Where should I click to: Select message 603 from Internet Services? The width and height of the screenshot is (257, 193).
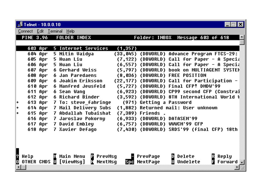tap(128, 49)
